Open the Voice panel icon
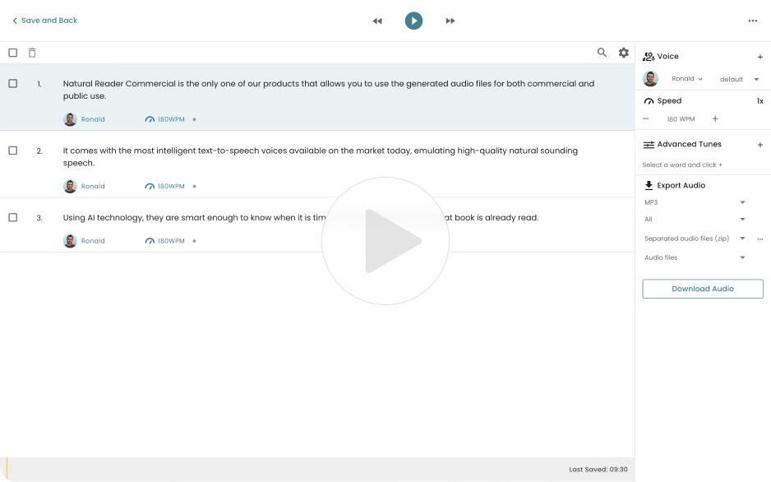The height and width of the screenshot is (482, 771). tap(649, 56)
